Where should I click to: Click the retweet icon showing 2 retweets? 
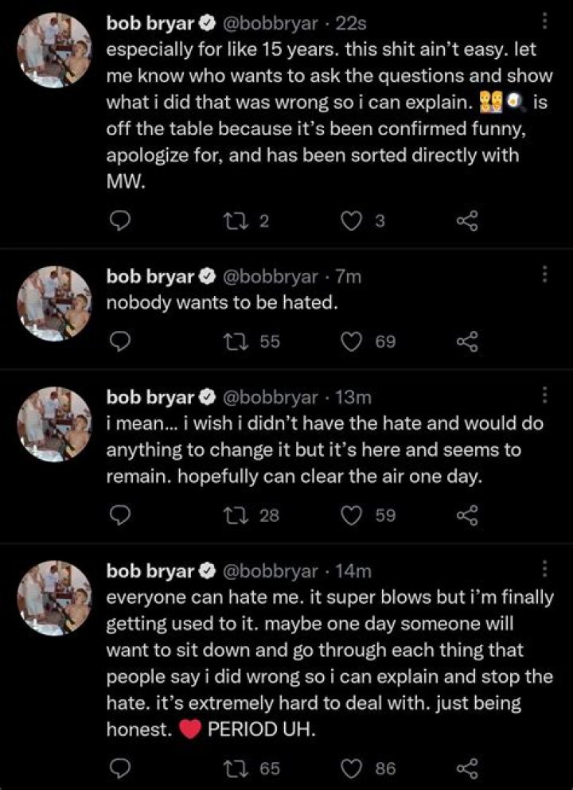236,220
